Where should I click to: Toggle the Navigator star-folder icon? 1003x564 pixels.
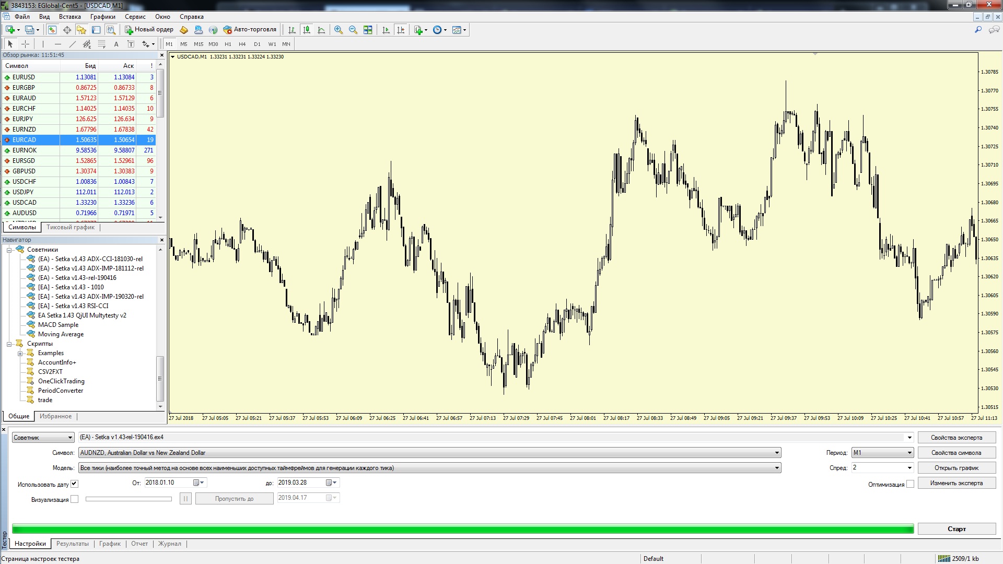[x=81, y=30]
